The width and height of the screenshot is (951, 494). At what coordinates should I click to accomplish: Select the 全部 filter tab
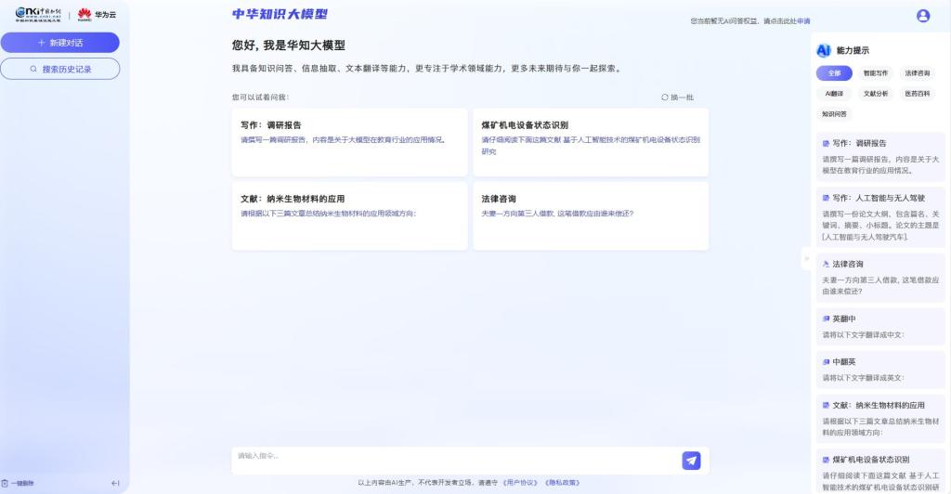(x=834, y=72)
